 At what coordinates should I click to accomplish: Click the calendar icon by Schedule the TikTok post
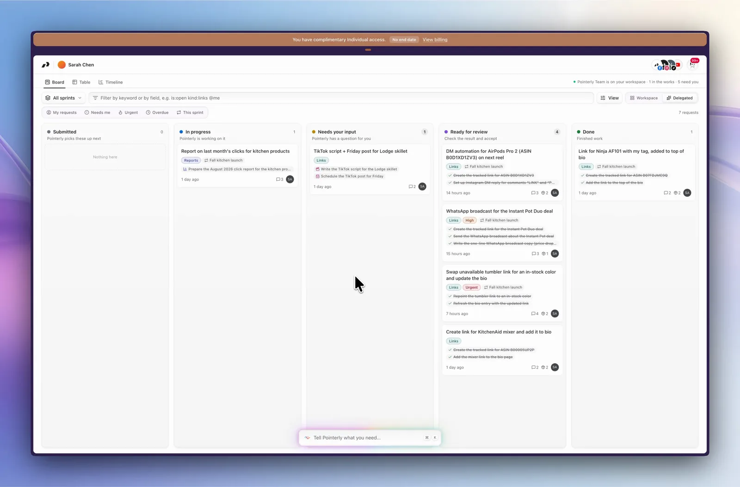click(318, 176)
